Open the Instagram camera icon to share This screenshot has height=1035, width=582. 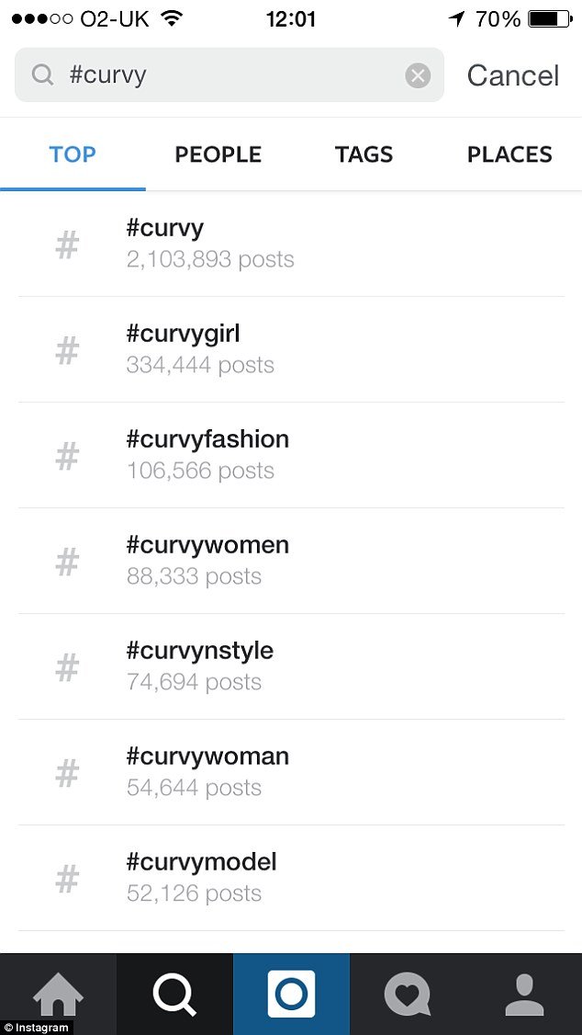point(291,993)
